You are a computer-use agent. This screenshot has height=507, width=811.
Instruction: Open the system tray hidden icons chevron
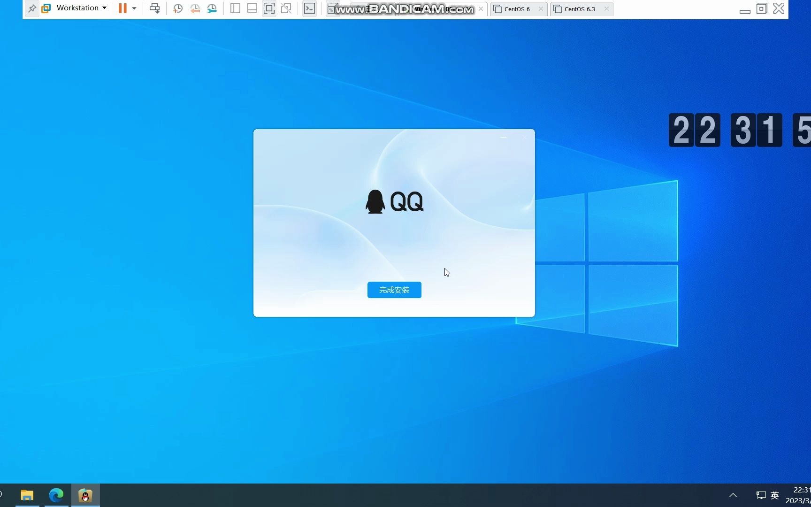pyautogui.click(x=733, y=495)
